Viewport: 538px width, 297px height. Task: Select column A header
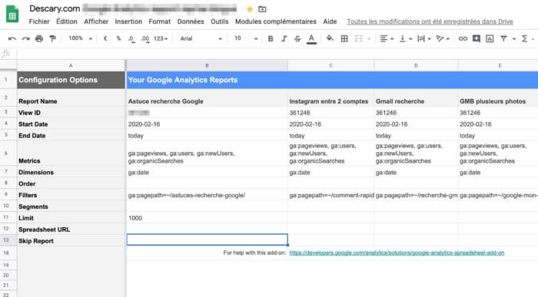pyautogui.click(x=71, y=65)
